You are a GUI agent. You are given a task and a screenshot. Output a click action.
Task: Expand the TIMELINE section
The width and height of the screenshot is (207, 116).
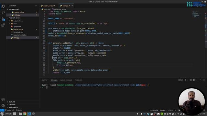(12, 104)
